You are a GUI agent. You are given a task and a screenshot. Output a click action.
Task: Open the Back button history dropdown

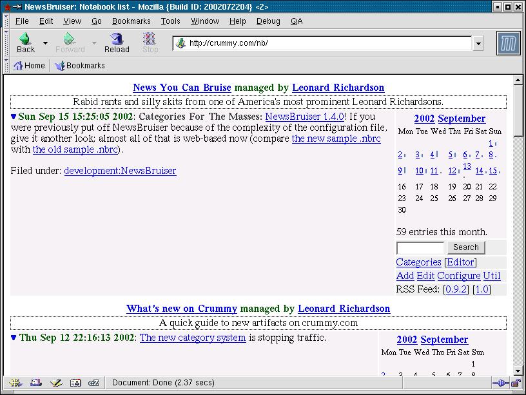click(x=45, y=43)
